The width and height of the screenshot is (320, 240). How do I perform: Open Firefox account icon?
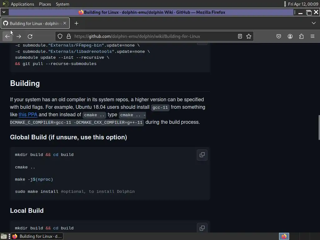(x=290, y=36)
